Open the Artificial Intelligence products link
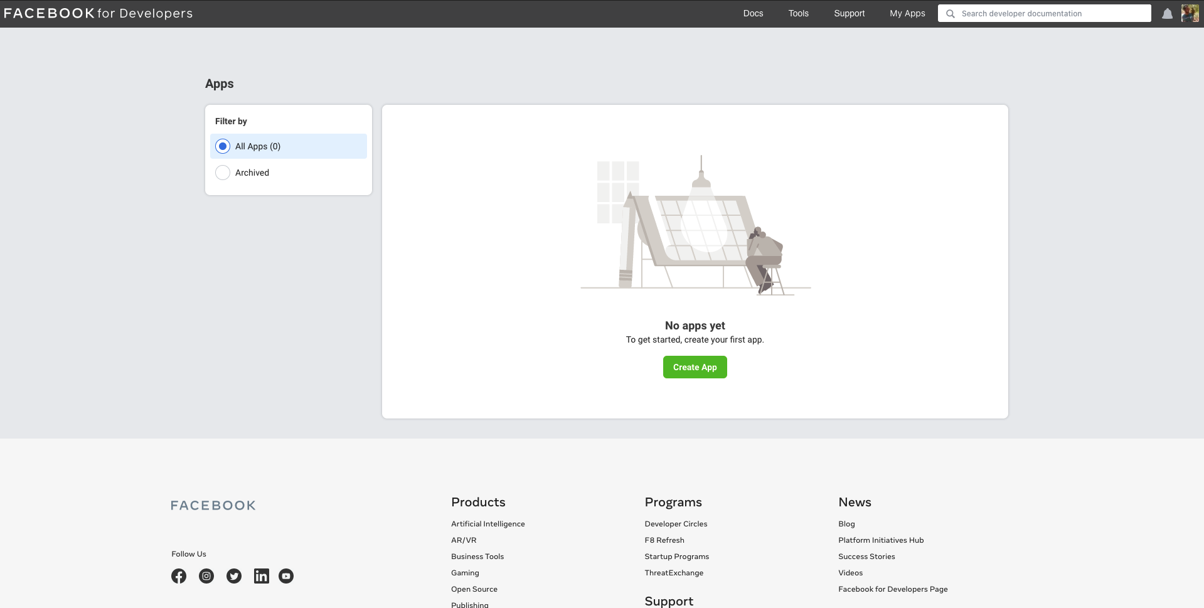The height and width of the screenshot is (608, 1204). pos(487,524)
